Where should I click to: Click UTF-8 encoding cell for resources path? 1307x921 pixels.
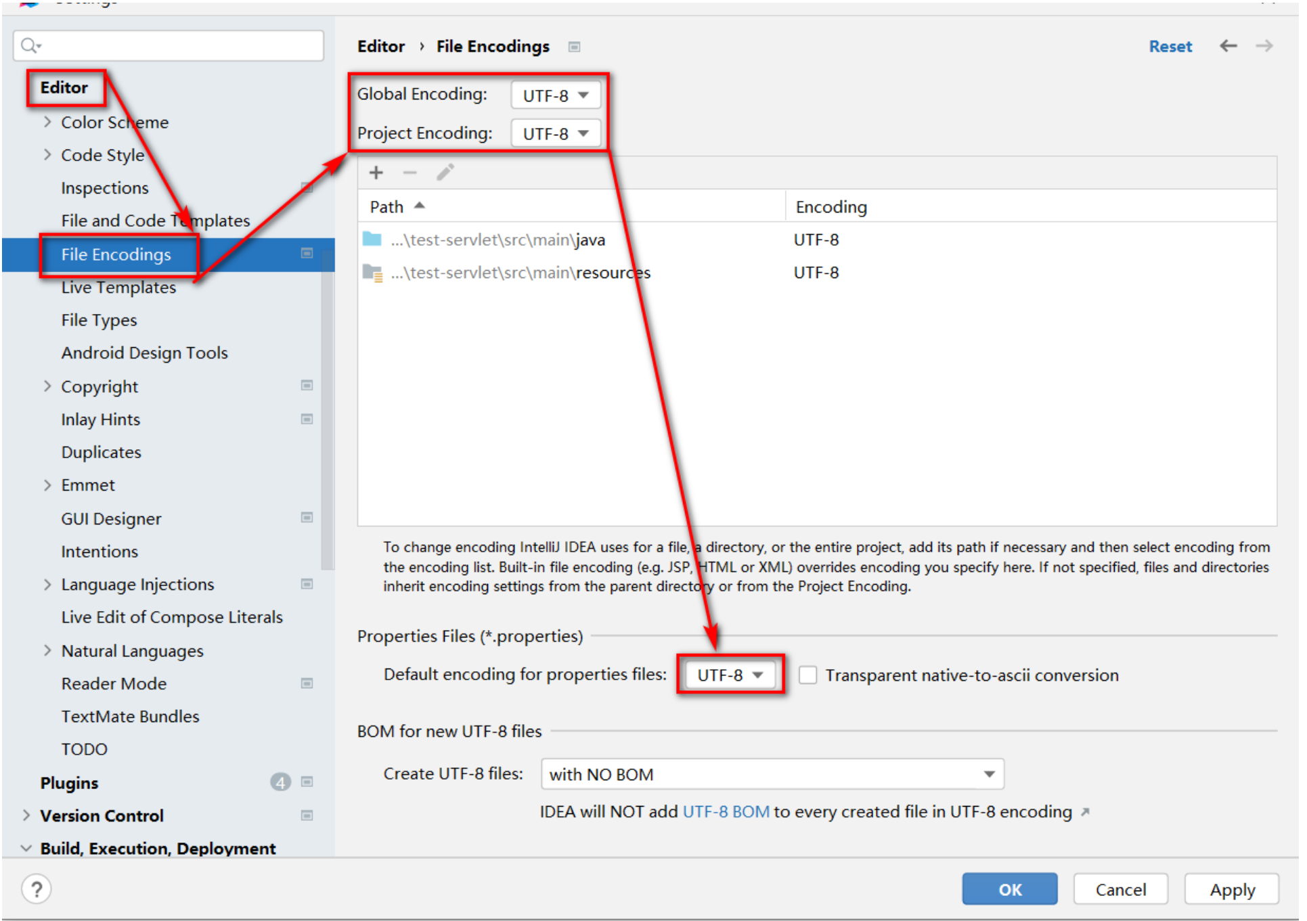coord(816,273)
